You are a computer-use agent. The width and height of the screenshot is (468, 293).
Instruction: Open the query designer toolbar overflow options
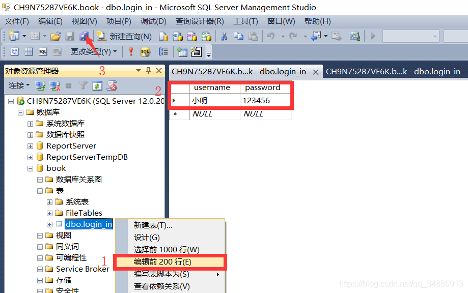pyautogui.click(x=209, y=55)
